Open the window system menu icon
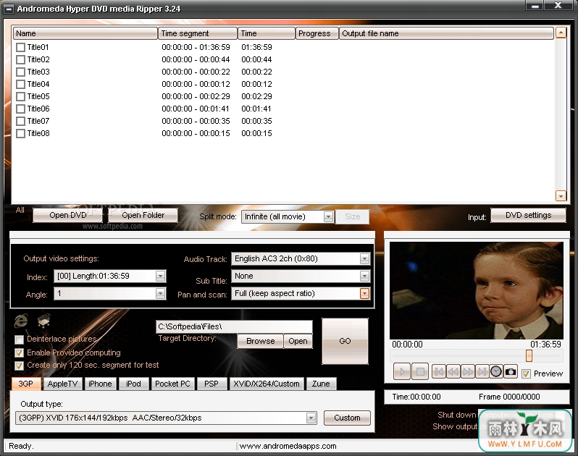 [8, 9]
